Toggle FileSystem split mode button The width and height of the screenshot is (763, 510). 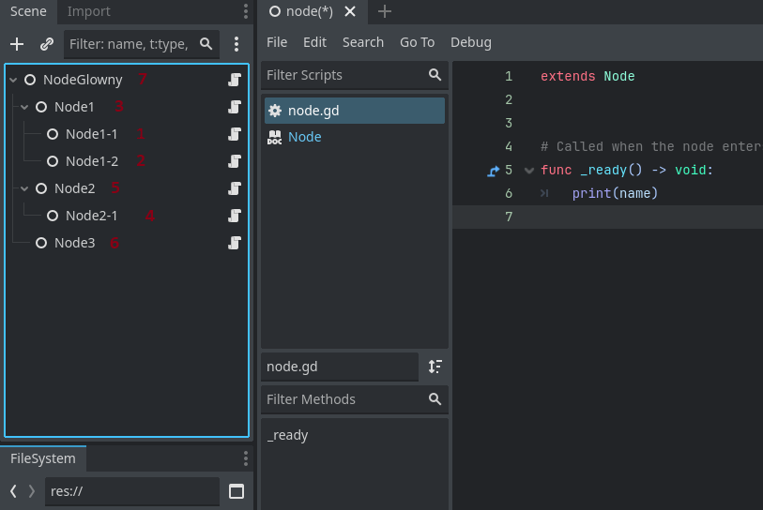pos(237,491)
